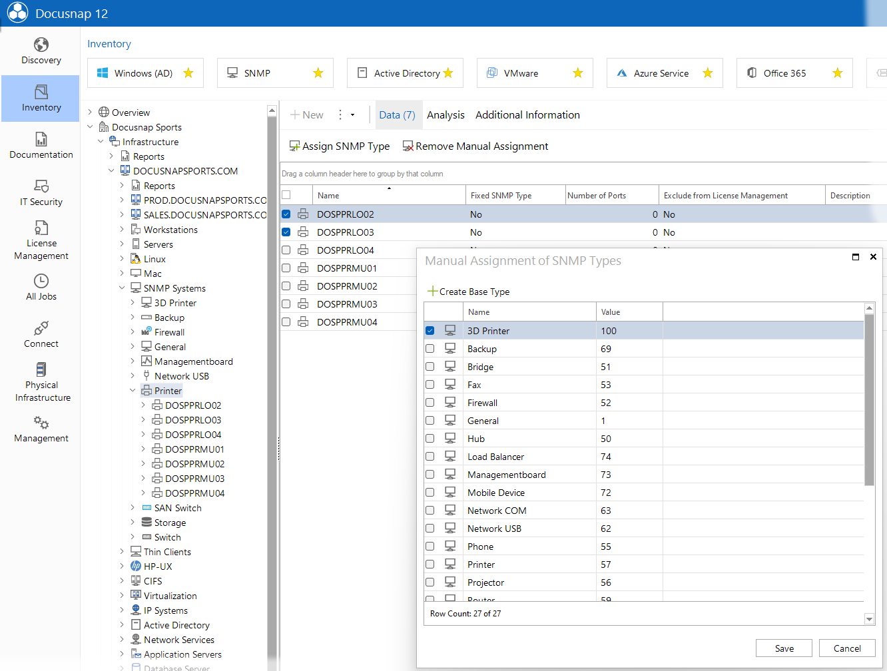This screenshot has width=887, height=671.
Task: Click the Create Base Type link
Action: (x=474, y=292)
